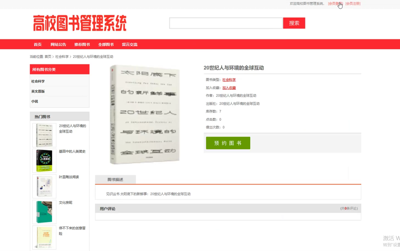Image resolution: width=400 pixels, height=251 pixels.
Task: Click the book title heading in details
Action: [234, 68]
